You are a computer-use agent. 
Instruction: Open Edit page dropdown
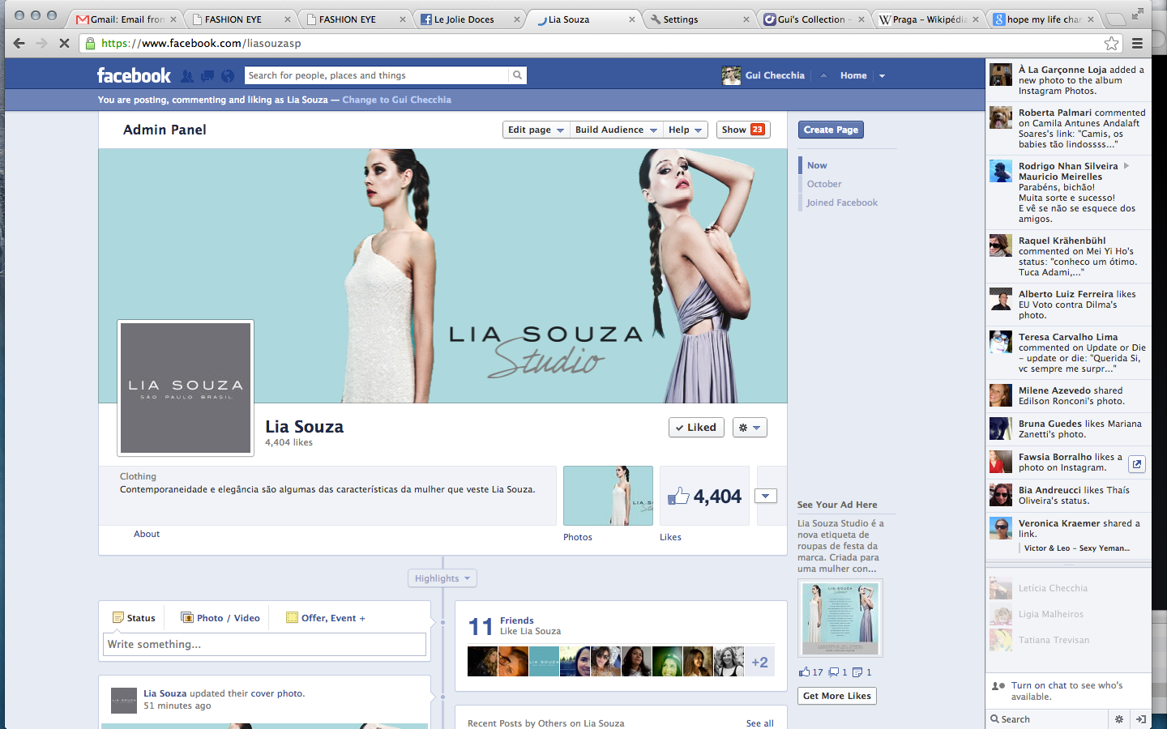click(535, 130)
